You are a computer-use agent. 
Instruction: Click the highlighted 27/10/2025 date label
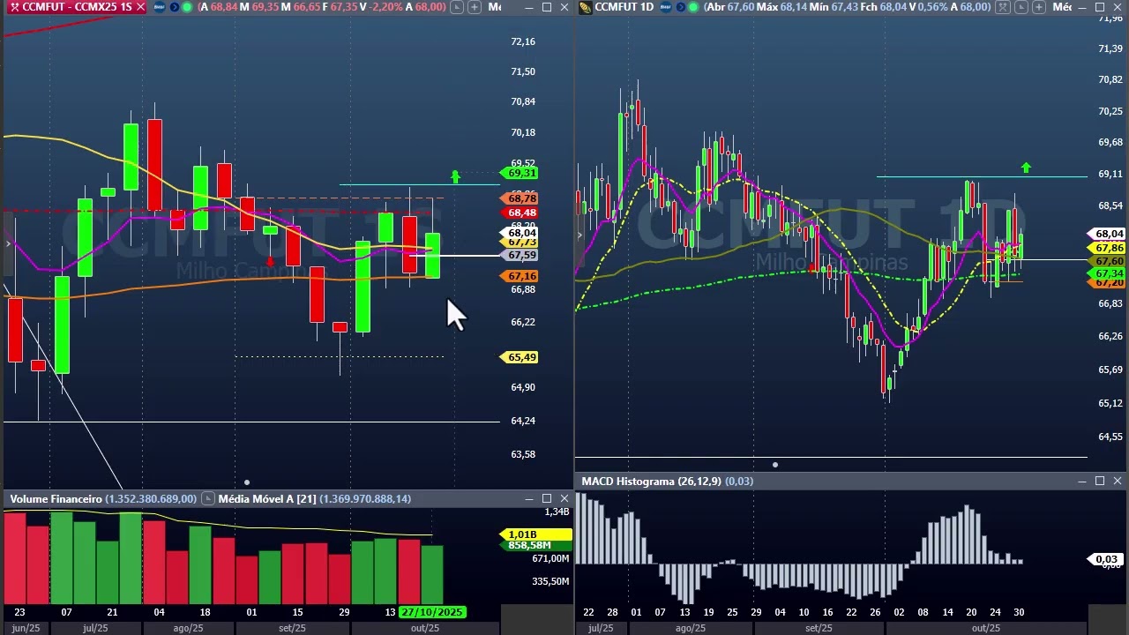[431, 612]
